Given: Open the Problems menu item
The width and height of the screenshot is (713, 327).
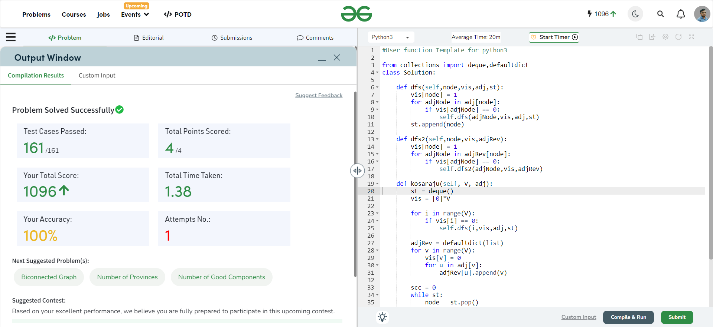Looking at the screenshot, I should click(36, 14).
